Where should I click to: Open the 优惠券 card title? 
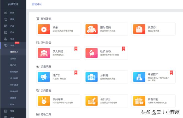tap(152, 27)
